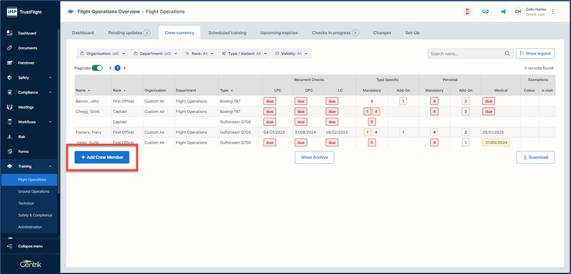Open Ground Operations in the Training submenu
Viewport: 571px width, 274px height.
click(34, 191)
